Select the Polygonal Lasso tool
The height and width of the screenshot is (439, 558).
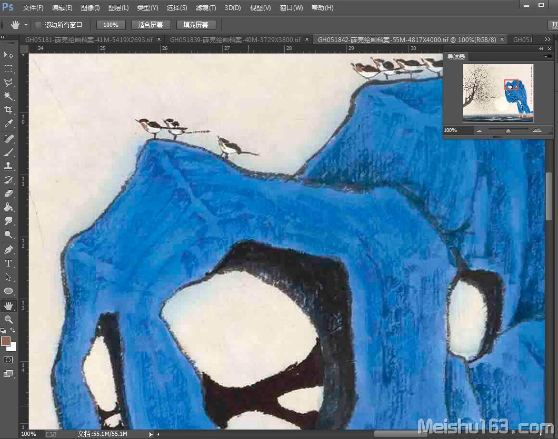click(8, 83)
